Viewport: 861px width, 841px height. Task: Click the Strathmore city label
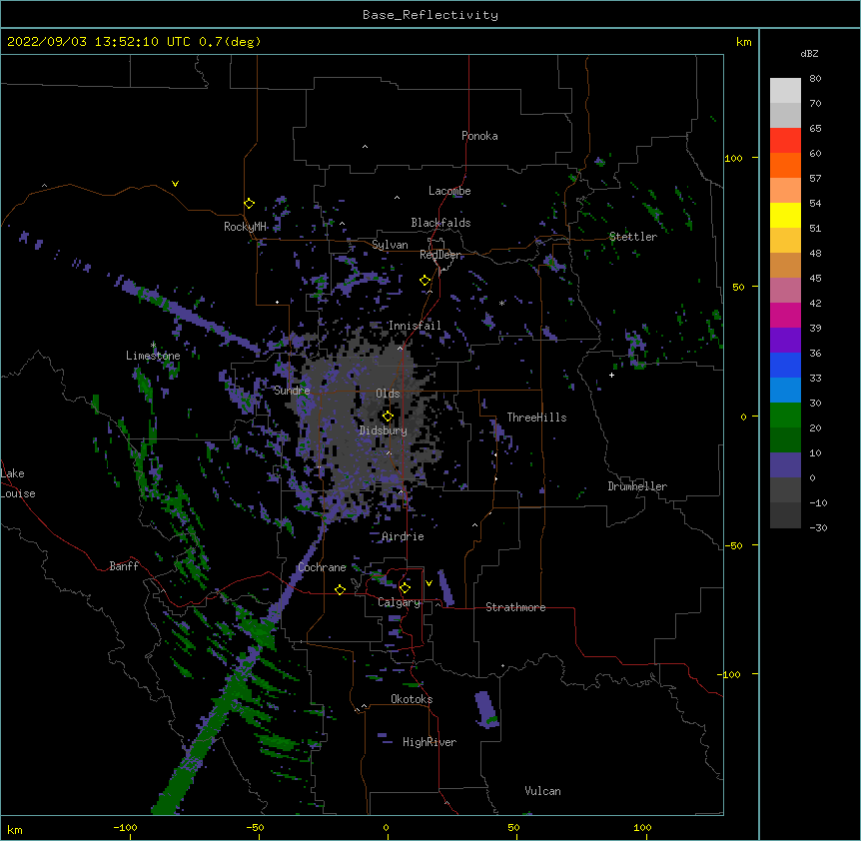515,607
